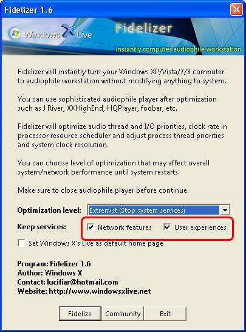Click the Optimization level label
Image resolution: width=246 pixels, height=332 pixels.
pos(49,210)
